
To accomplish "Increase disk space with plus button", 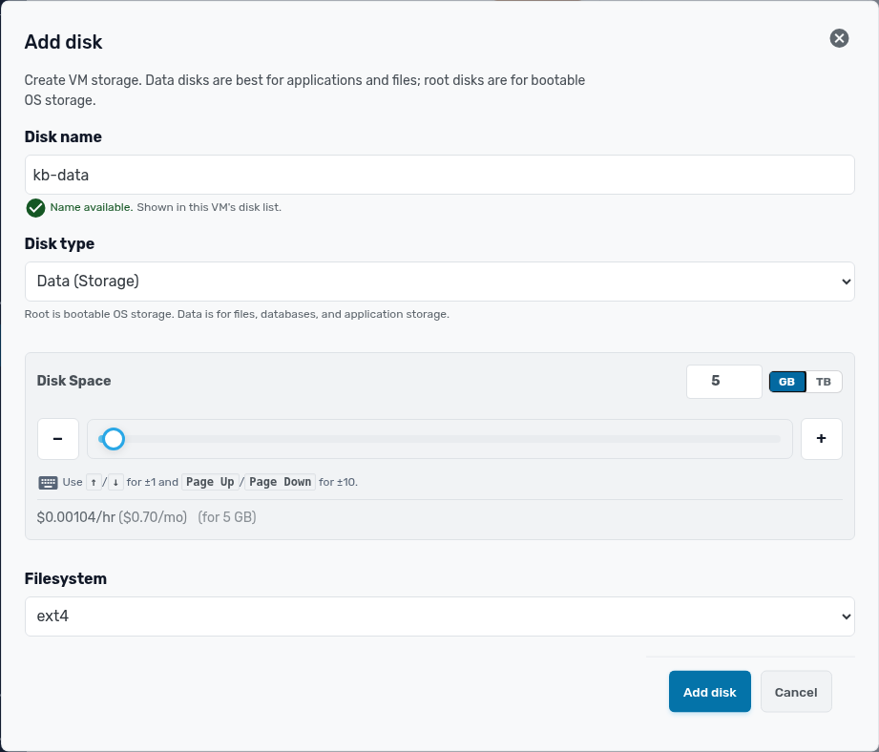I will (822, 439).
